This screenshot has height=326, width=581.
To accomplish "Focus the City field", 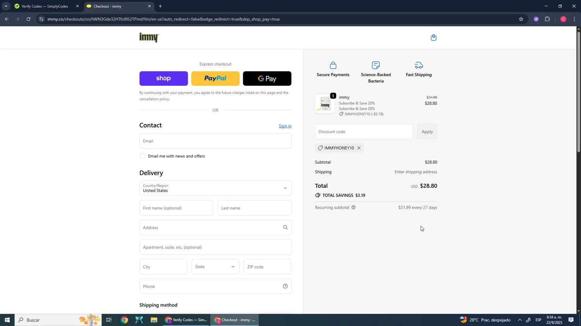I will pos(163,267).
